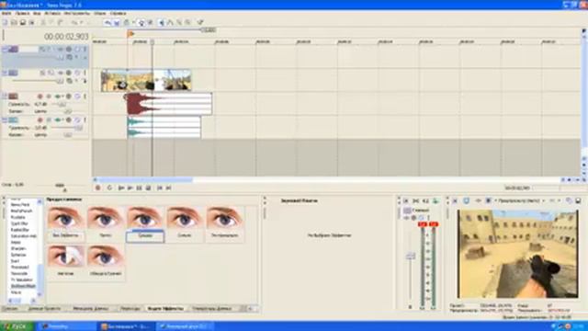The width and height of the screenshot is (588, 331).
Task: Click Play From Start in transport bar
Action: click(121, 188)
